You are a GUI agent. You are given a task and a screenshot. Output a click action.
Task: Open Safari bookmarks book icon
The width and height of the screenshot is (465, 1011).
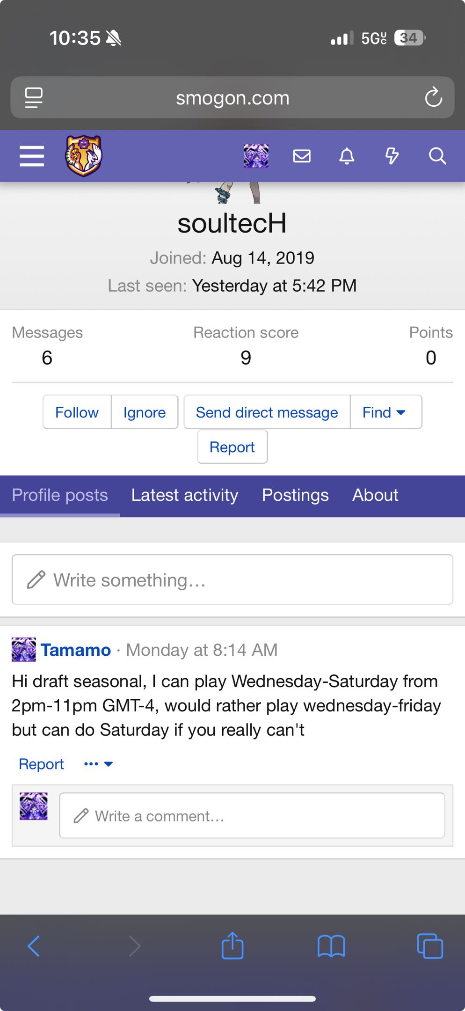tap(331, 946)
